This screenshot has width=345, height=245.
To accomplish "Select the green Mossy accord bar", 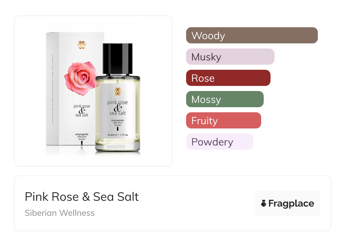I will (225, 99).
